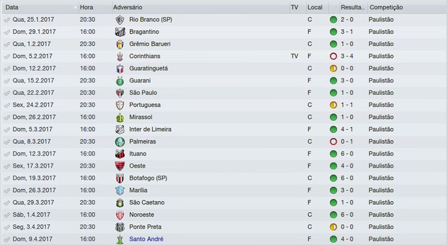This screenshot has height=245, width=447.
Task: Click the checkmark beside Qua, 25.1.2017
Action: point(7,20)
